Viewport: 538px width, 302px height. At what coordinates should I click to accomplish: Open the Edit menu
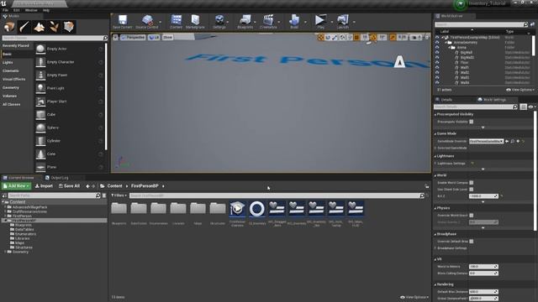click(x=17, y=10)
